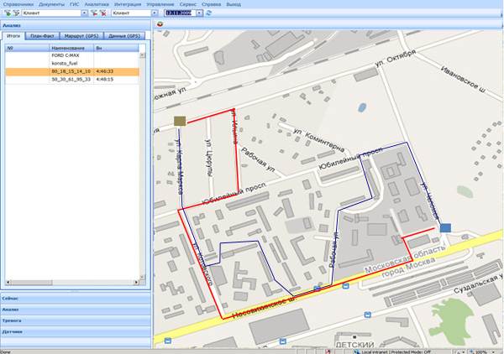
Task: Open the Управление menu
Action: coord(160,4)
